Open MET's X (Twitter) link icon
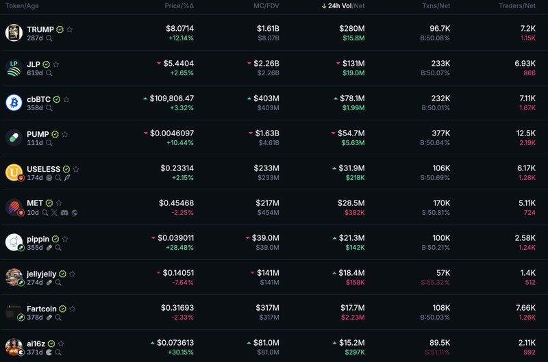Screen dimensions: 548x362 [54, 212]
